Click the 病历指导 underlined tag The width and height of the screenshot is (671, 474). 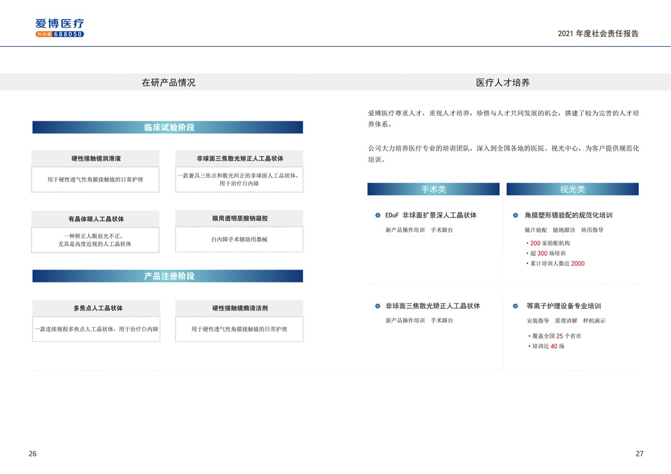click(x=592, y=230)
